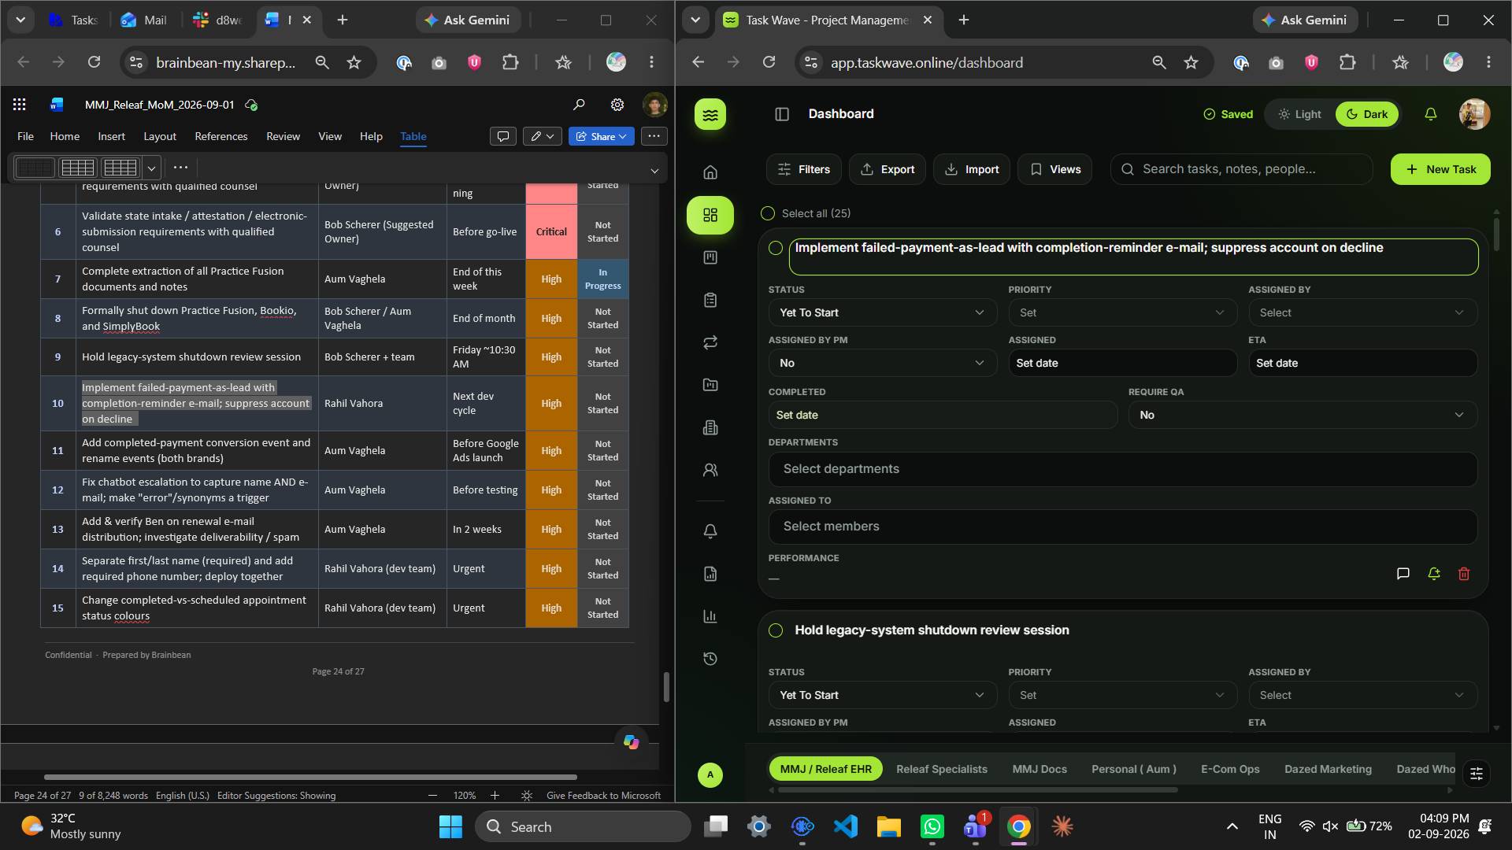
Task: Open the Task Wave home sidebar icon
Action: (710, 172)
